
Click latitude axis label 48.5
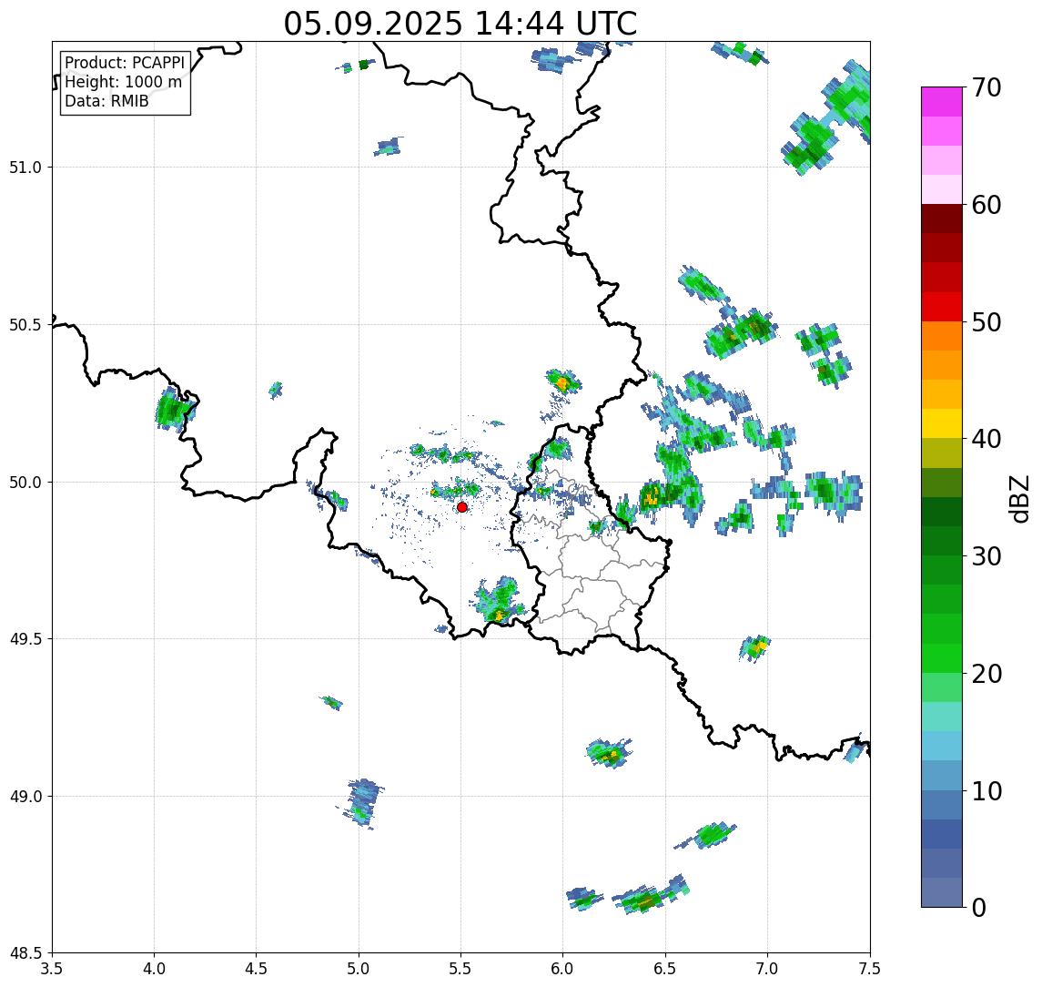point(25,953)
